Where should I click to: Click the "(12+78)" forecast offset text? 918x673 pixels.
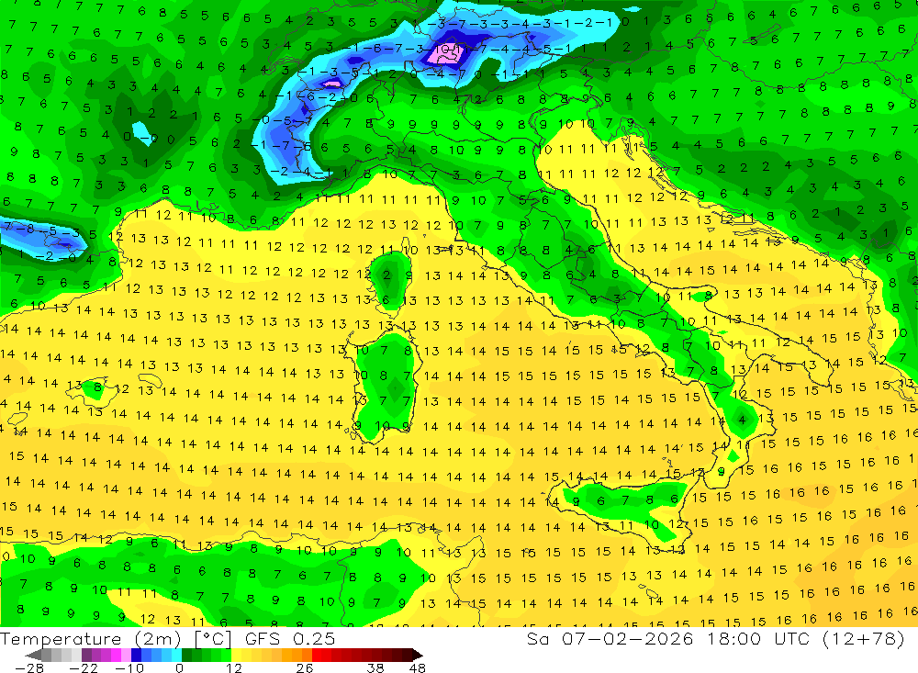(864, 639)
